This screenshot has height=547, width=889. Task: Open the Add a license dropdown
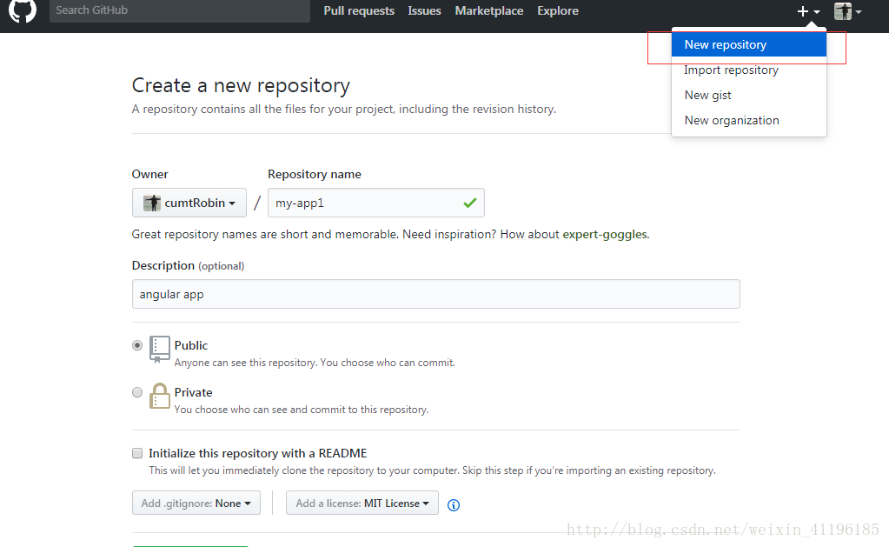[x=362, y=503]
